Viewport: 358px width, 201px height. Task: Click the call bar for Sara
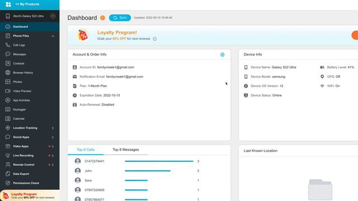click(136, 180)
